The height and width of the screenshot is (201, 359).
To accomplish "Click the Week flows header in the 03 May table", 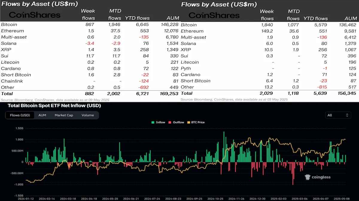I will (x=267, y=15).
